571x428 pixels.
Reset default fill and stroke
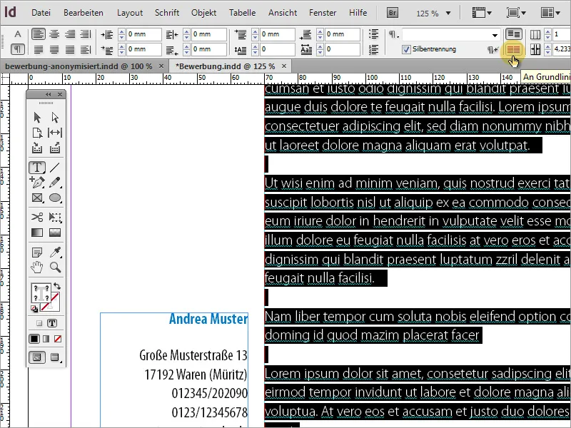click(x=34, y=309)
